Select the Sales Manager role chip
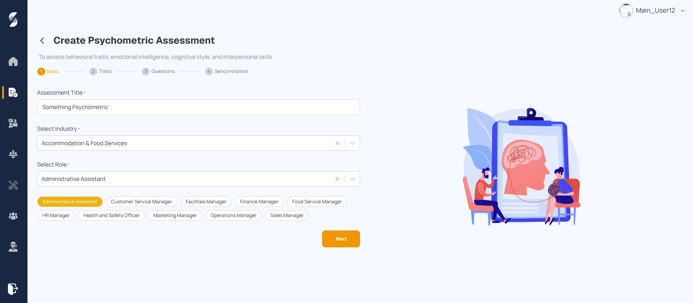The width and height of the screenshot is (693, 303). (x=287, y=215)
